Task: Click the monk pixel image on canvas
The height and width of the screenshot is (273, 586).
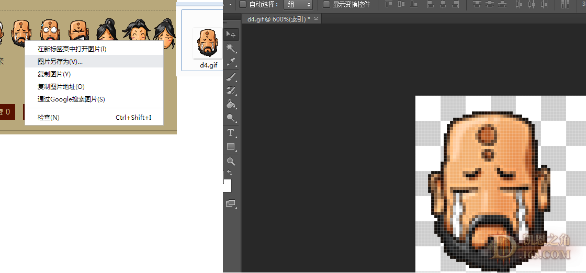Action: (490, 190)
